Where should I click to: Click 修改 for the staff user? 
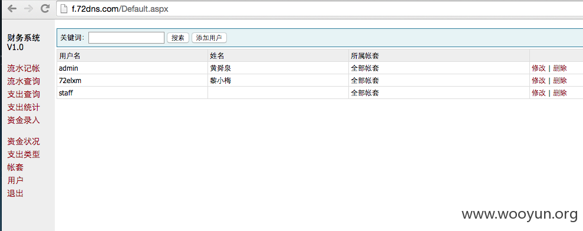pyautogui.click(x=539, y=93)
